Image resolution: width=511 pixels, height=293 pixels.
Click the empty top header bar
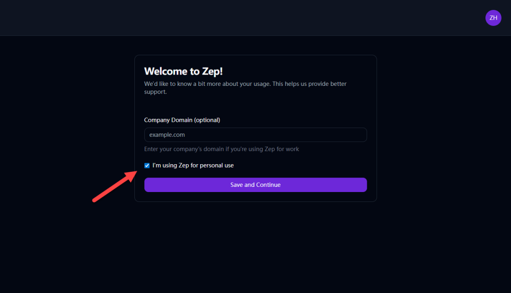[237, 18]
